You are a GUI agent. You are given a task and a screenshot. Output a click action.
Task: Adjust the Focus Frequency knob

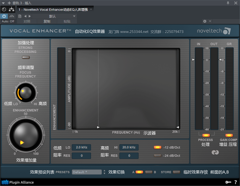pyautogui.click(x=26, y=92)
